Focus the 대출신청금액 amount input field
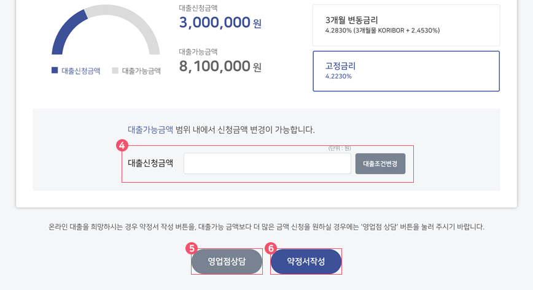The height and width of the screenshot is (290, 533). coord(267,163)
